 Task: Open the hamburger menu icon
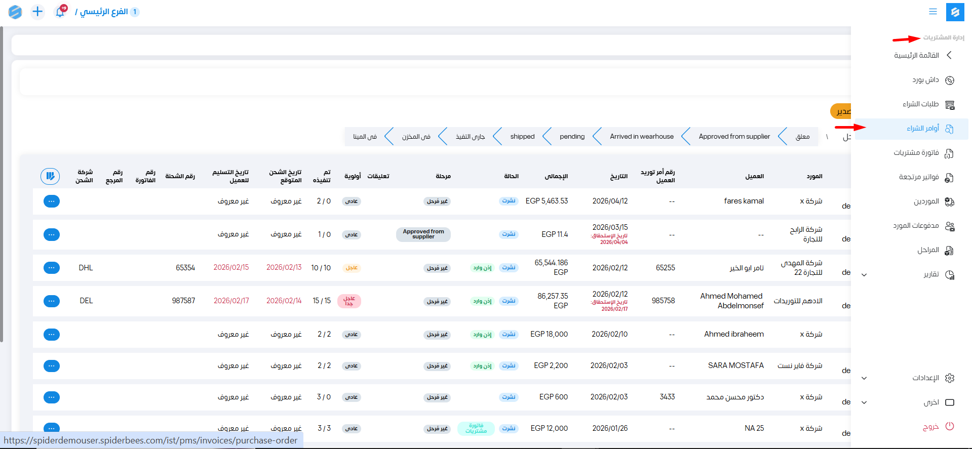point(932,12)
